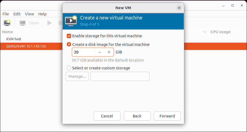The height and width of the screenshot is (132, 247).
Task: Click the Forward button
Action: pos(167,116)
